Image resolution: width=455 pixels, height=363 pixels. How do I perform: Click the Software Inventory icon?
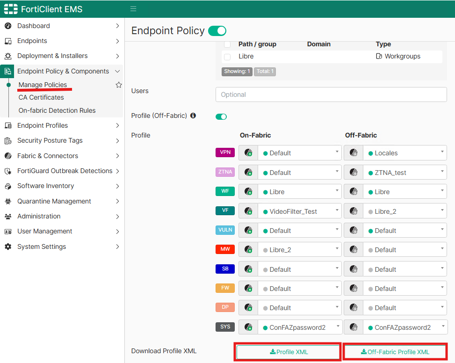8,186
